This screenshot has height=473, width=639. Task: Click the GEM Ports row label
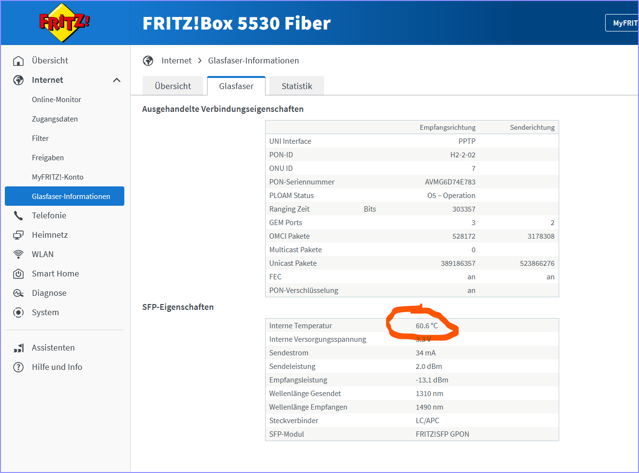[286, 223]
